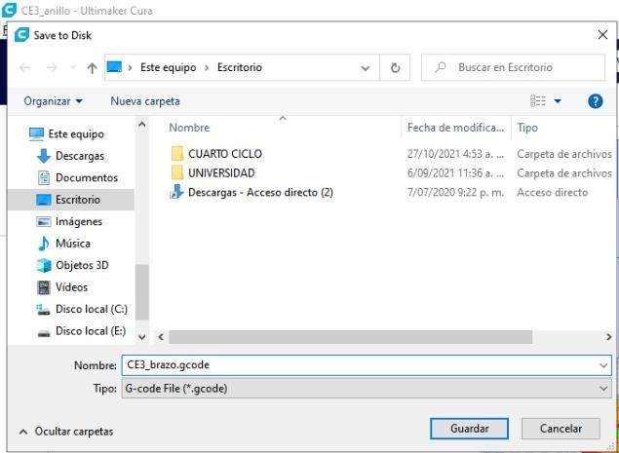619x453 pixels.
Task: Open recent locations dropdown arrow
Action: click(73, 68)
